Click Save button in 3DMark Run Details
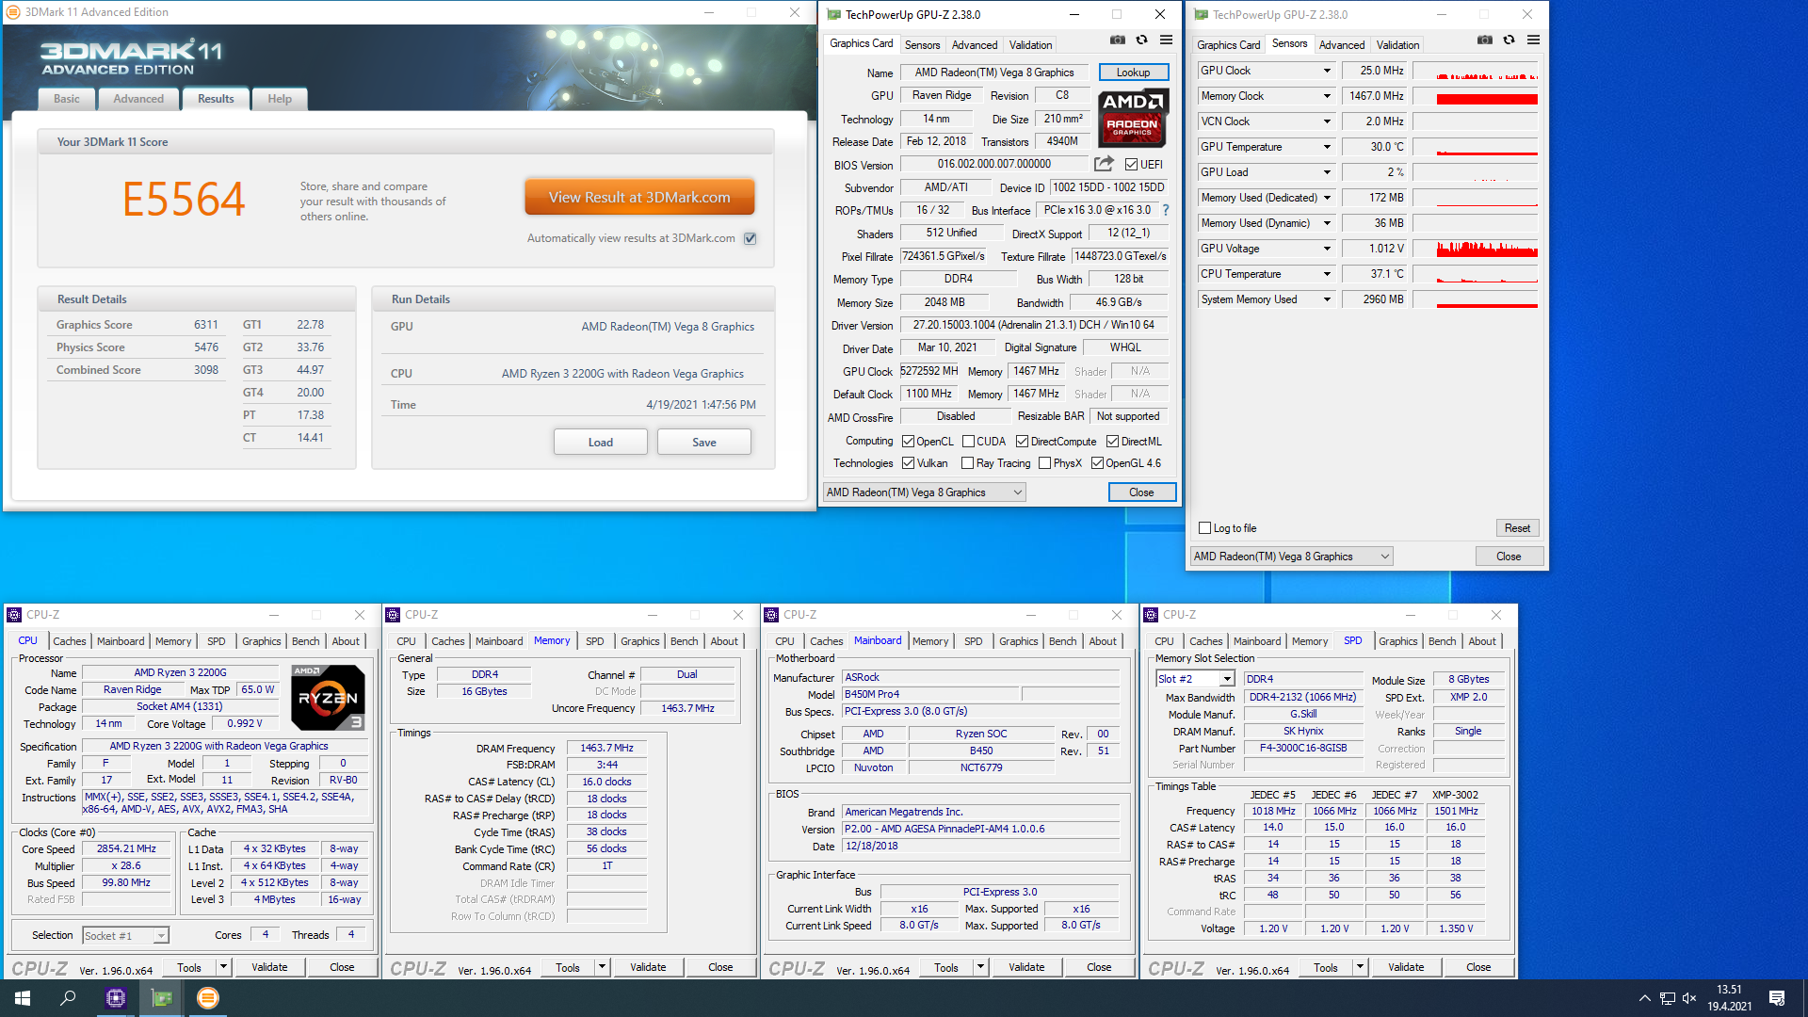Image resolution: width=1808 pixels, height=1017 pixels. coord(703,443)
